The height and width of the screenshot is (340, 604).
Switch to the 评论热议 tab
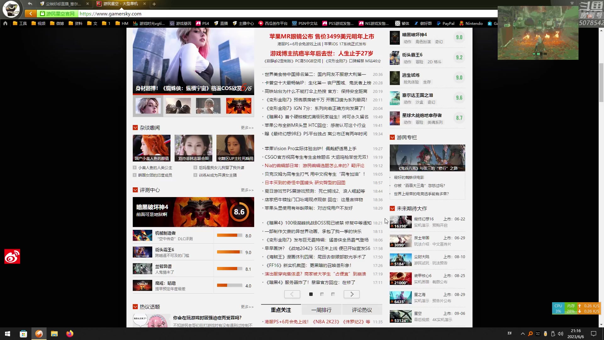tap(362, 310)
